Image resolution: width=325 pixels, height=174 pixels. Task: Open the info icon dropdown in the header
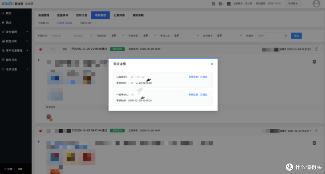[221, 4]
